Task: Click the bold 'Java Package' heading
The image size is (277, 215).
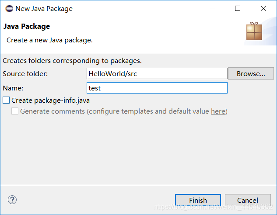Action: [27, 27]
